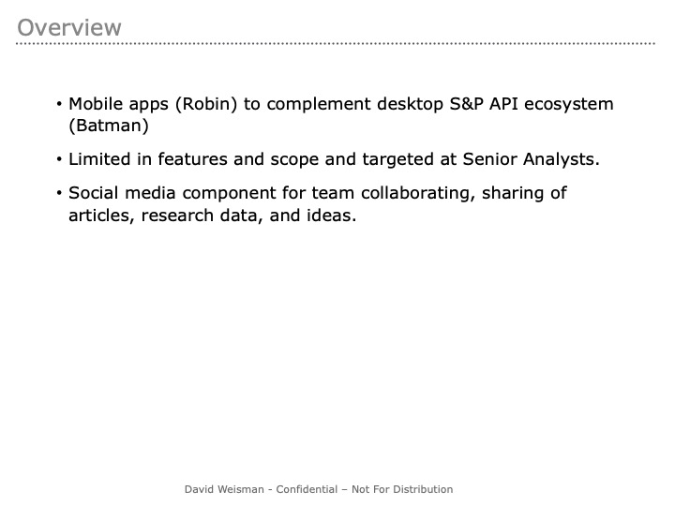Click the Overview slide title
The image size is (675, 506).
tap(69, 27)
